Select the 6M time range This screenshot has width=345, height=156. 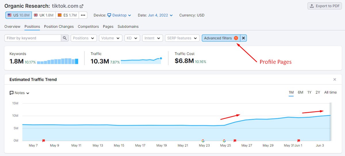[x=300, y=92]
